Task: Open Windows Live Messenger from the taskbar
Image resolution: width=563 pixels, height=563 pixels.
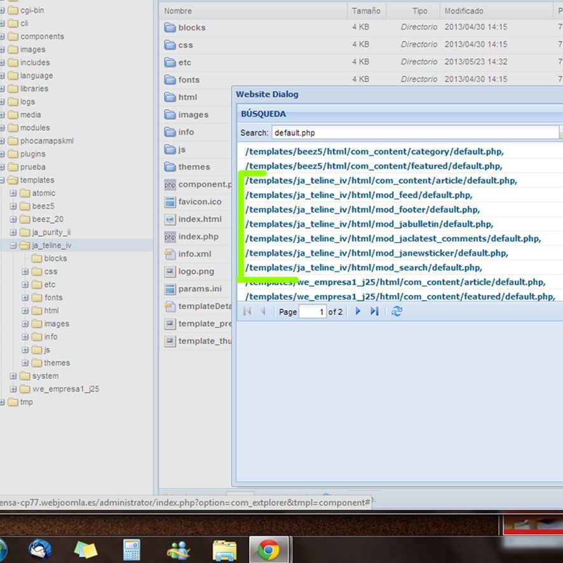Action: [x=178, y=550]
